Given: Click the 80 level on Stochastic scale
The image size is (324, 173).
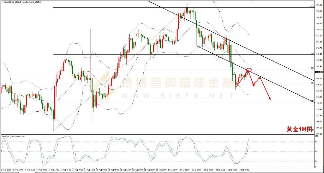Looking at the screenshot, I should pyautogui.click(x=317, y=142).
